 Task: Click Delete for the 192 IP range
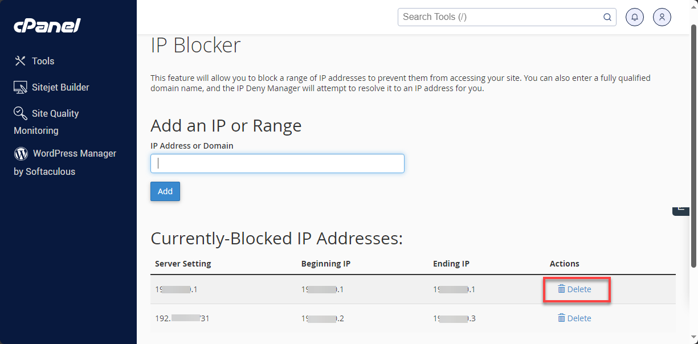574,318
